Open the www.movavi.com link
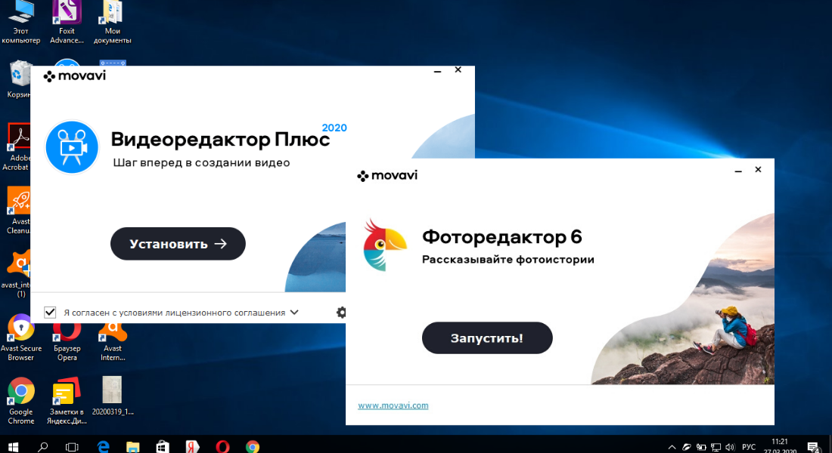The image size is (832, 453). click(x=393, y=405)
